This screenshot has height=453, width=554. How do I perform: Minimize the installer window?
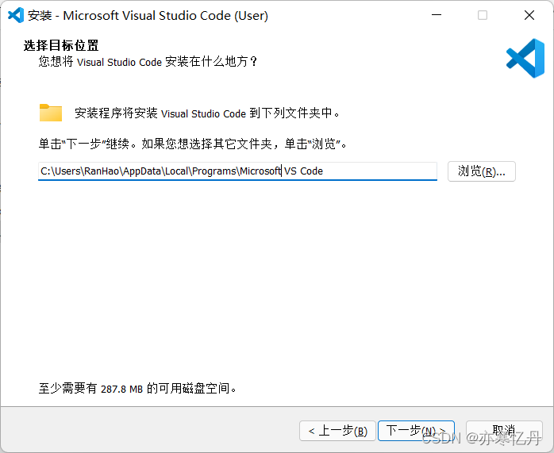[x=437, y=15]
